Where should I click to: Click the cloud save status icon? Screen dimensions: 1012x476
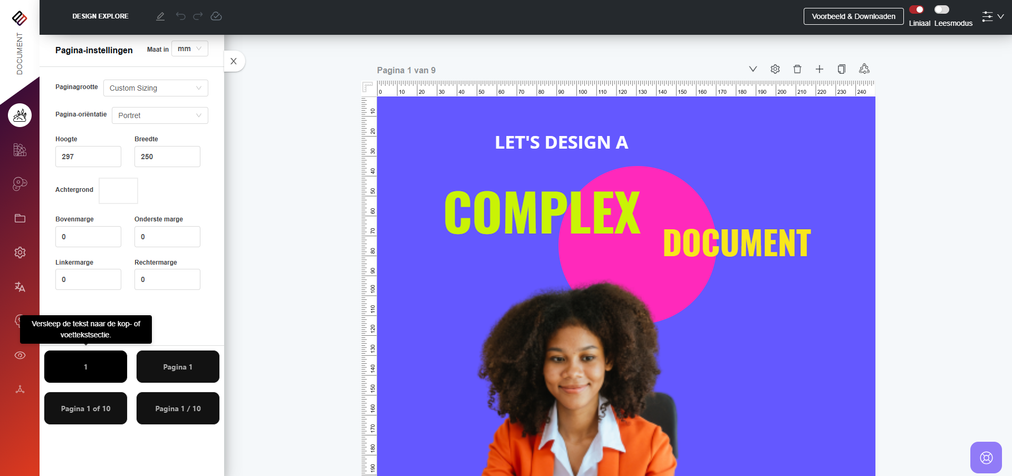(216, 16)
